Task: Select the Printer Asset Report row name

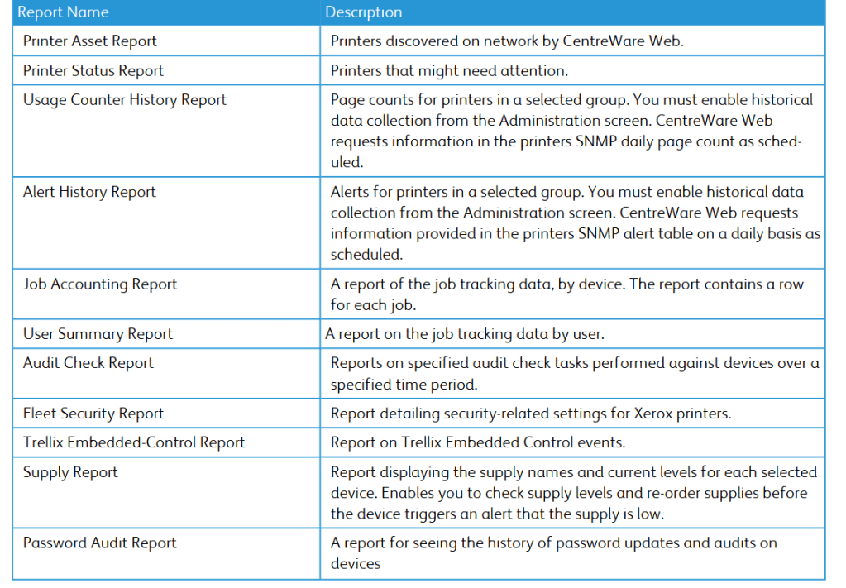Action: [x=90, y=41]
